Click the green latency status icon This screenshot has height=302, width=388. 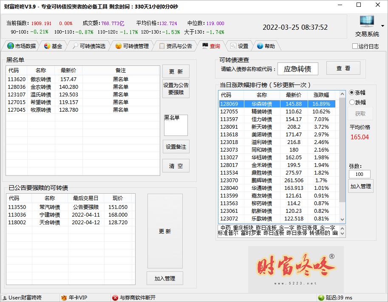321,298
